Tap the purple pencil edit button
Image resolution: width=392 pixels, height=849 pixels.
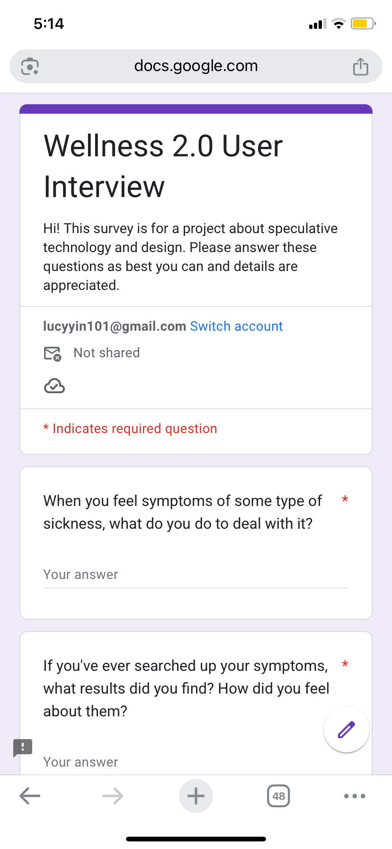tap(347, 730)
